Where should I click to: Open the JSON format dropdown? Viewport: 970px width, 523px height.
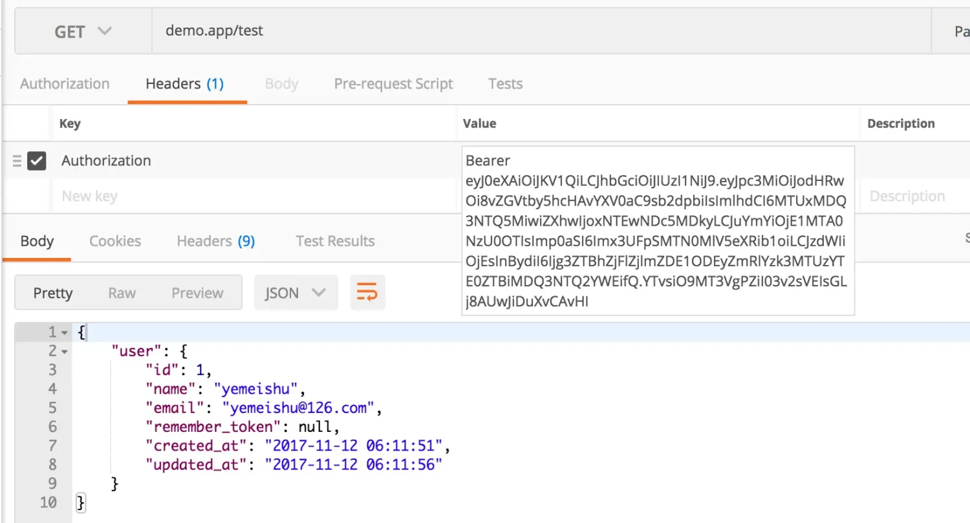(296, 293)
